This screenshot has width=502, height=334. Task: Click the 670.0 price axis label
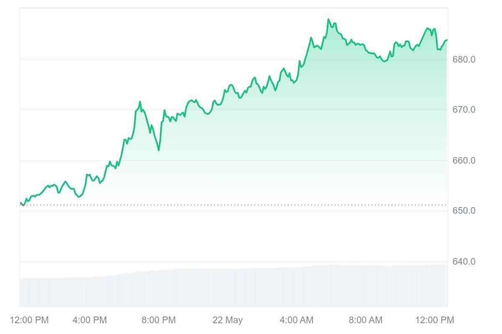[x=464, y=110]
